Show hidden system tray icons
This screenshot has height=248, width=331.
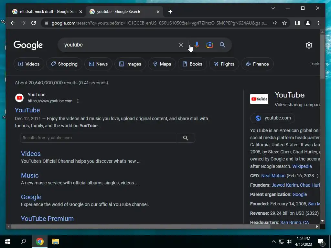[273, 242]
